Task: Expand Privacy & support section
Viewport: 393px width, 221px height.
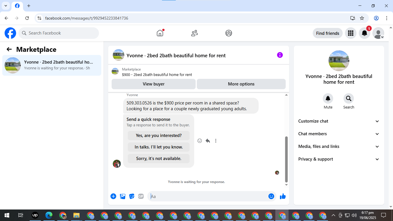Action: (339, 159)
